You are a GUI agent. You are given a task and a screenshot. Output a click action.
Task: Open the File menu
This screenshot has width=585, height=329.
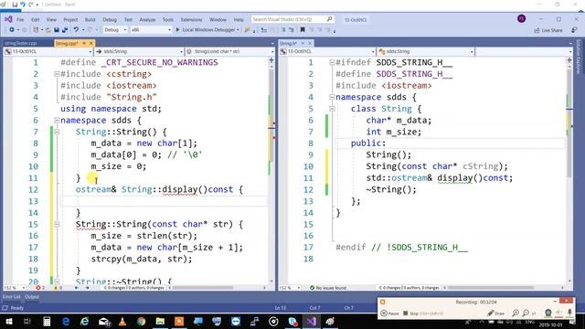pyautogui.click(x=20, y=19)
